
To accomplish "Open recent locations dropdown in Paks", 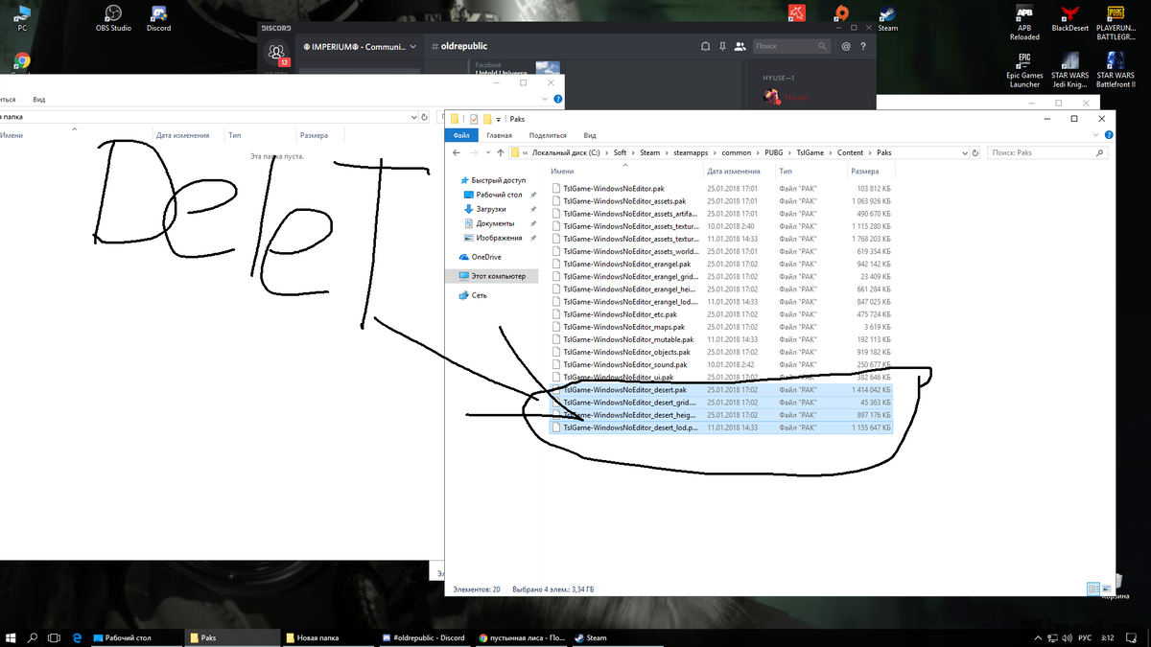I will coord(488,152).
